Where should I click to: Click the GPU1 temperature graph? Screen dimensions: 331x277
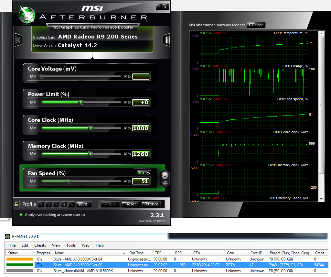click(253, 49)
